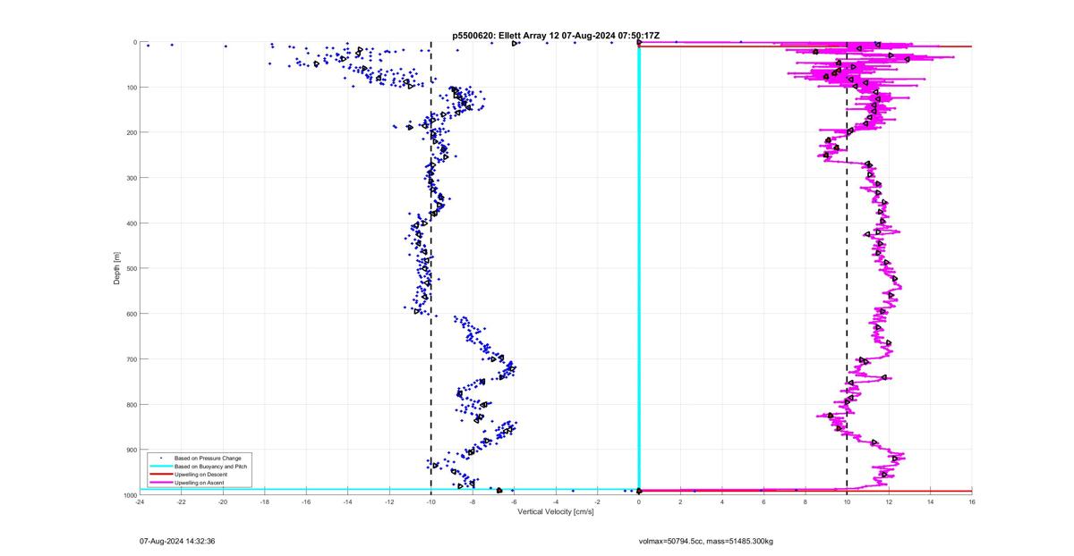This screenshot has height=556, width=1074.
Task: Click the '-14' velocity axis tick label
Action: coord(347,501)
